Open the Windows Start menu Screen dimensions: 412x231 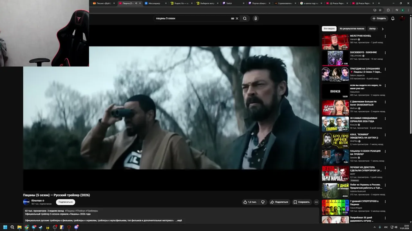[x=5, y=227]
